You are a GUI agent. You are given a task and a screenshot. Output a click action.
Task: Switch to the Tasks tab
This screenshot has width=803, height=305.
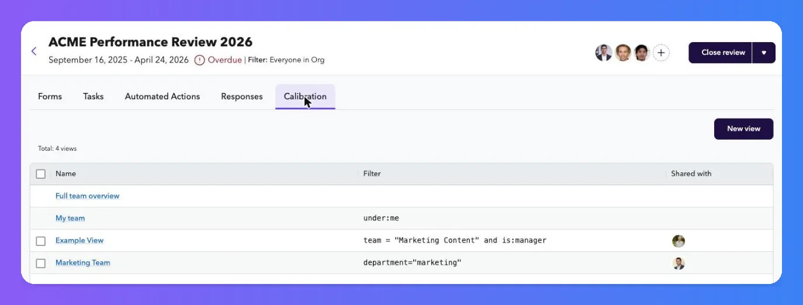(94, 96)
